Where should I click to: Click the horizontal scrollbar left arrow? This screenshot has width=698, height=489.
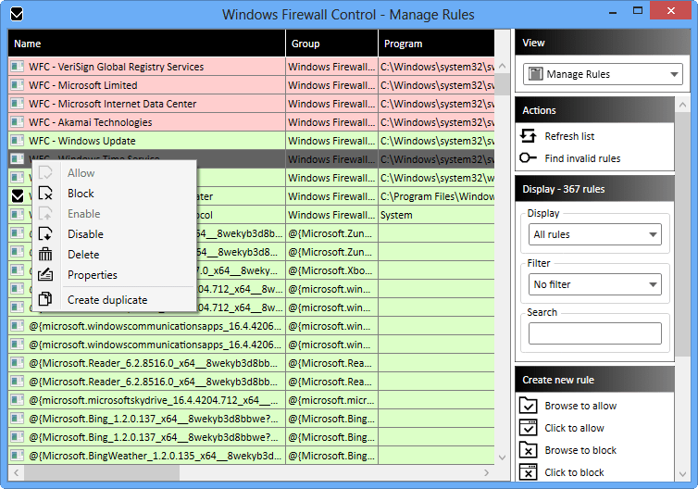click(17, 472)
